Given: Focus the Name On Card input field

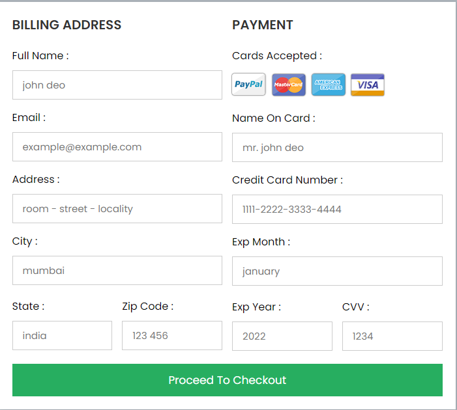Looking at the screenshot, I should tap(337, 148).
